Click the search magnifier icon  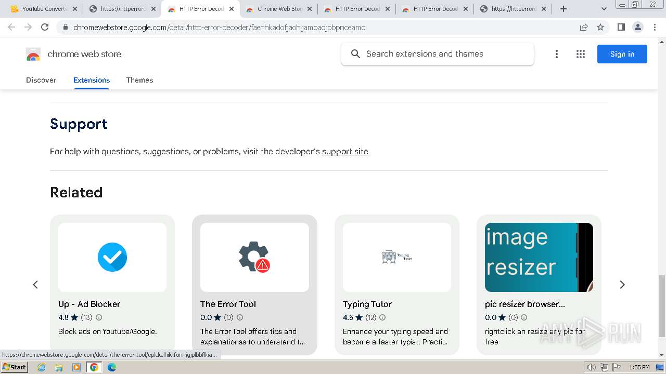(355, 54)
